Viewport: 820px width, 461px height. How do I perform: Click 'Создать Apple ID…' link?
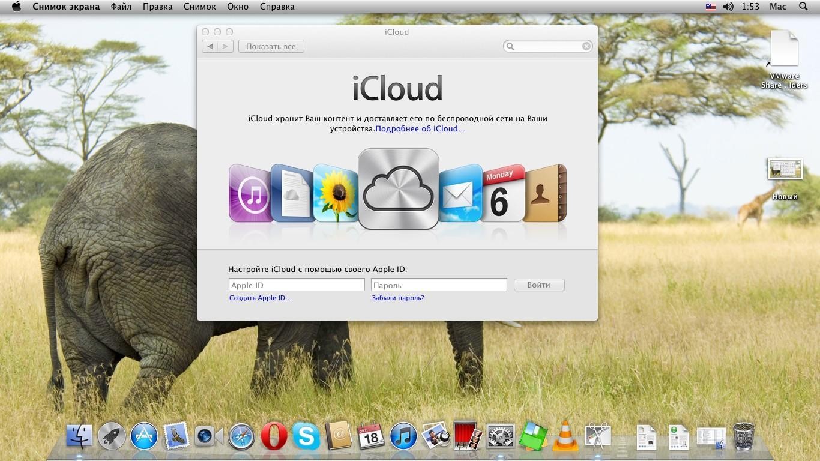[260, 298]
